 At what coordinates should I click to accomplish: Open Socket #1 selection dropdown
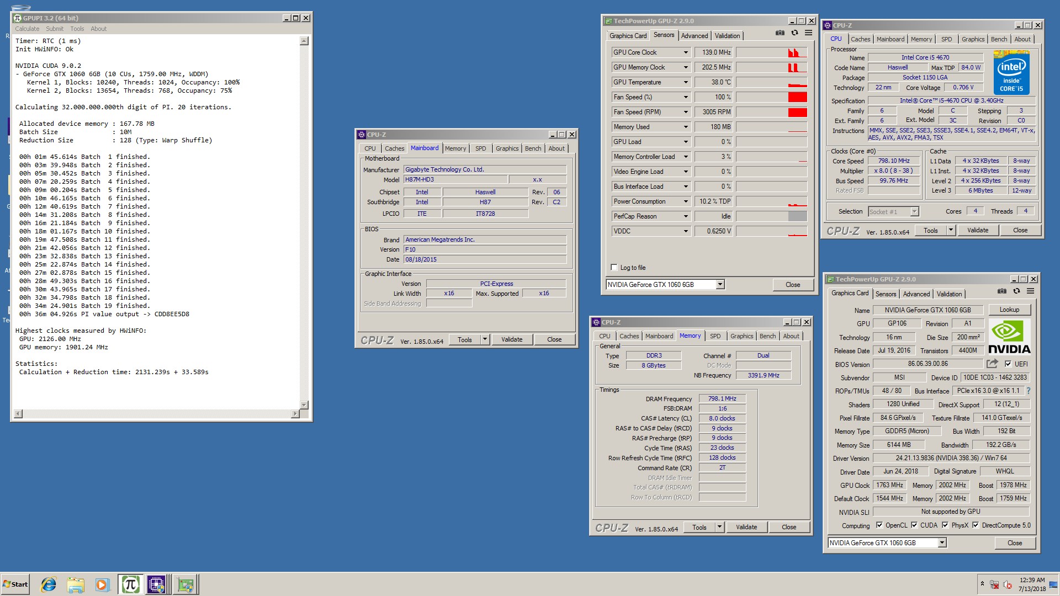pyautogui.click(x=914, y=211)
